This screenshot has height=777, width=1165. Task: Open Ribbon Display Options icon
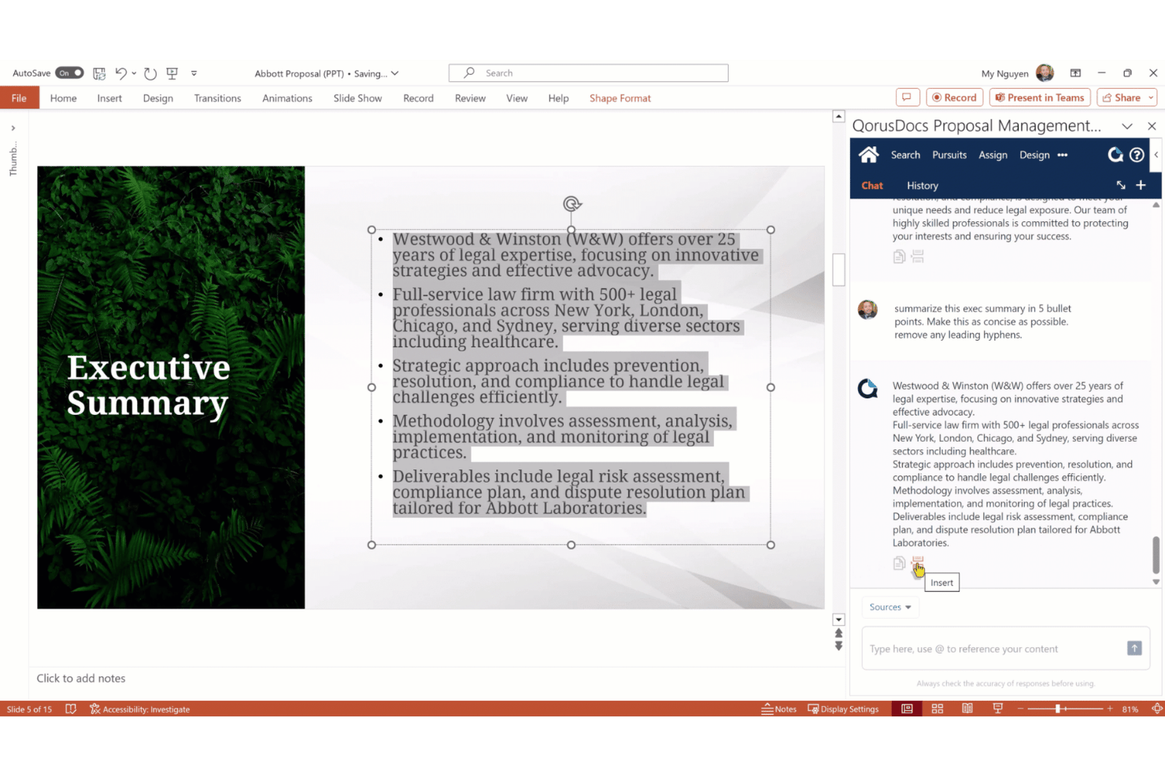[1075, 73]
